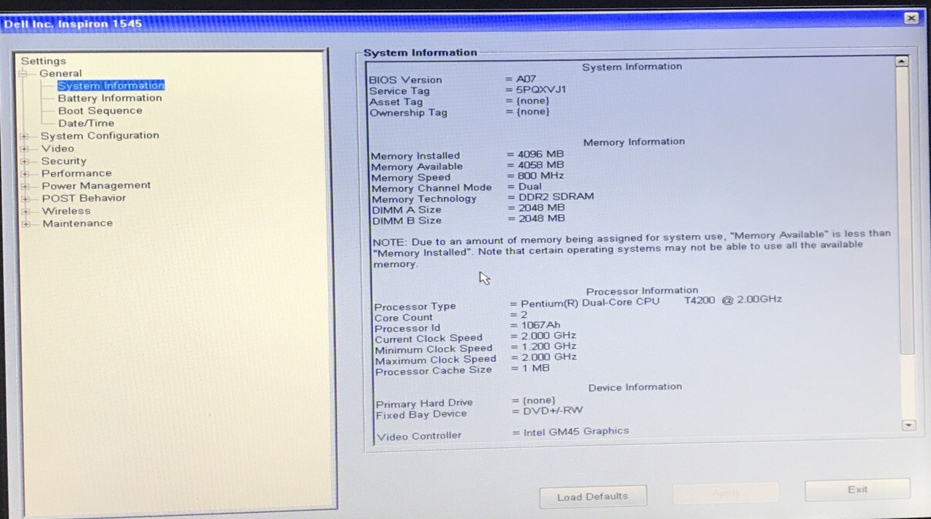The image size is (931, 519).
Task: Click the BIOS Version value A07
Action: [x=526, y=79]
